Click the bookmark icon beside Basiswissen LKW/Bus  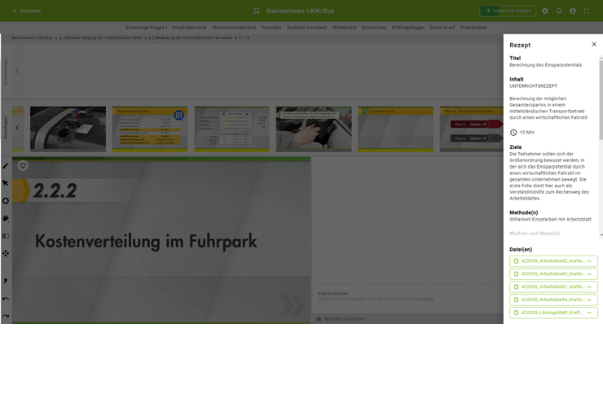point(257,11)
